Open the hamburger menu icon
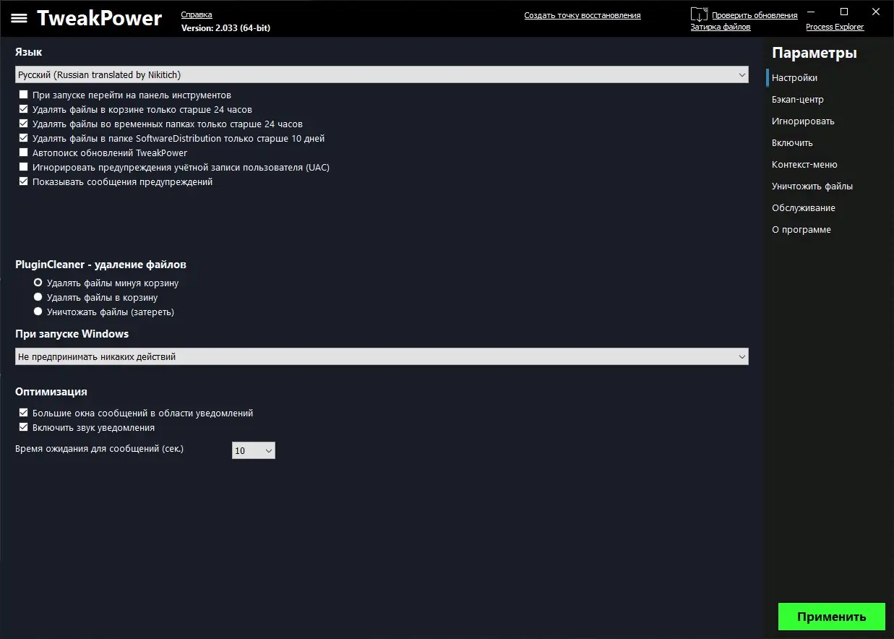The width and height of the screenshot is (894, 639). point(19,18)
